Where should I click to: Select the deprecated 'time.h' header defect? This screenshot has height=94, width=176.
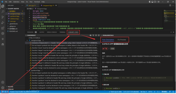coord(63,43)
